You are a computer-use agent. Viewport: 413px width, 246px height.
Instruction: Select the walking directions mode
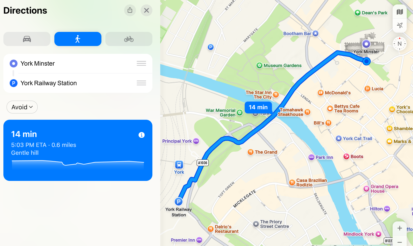[x=78, y=39]
